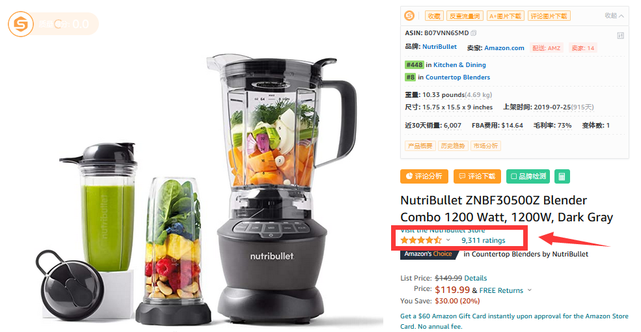
Task: Open the Countertop Blenders category link
Action: (x=457, y=77)
